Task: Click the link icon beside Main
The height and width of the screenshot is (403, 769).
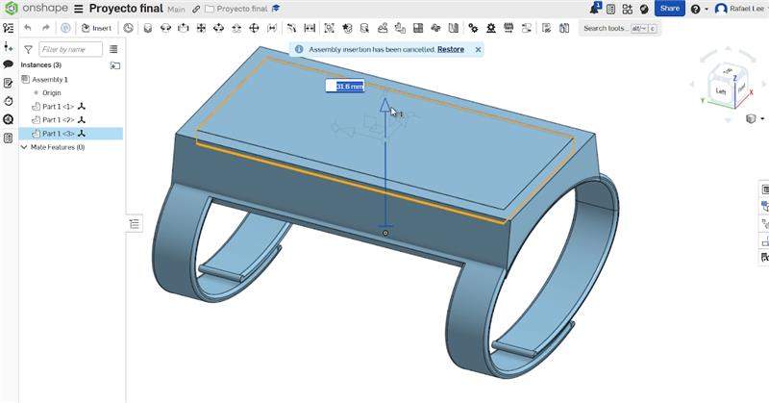Action: click(196, 9)
